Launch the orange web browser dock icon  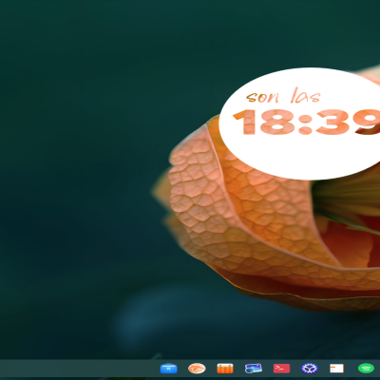tap(197, 369)
